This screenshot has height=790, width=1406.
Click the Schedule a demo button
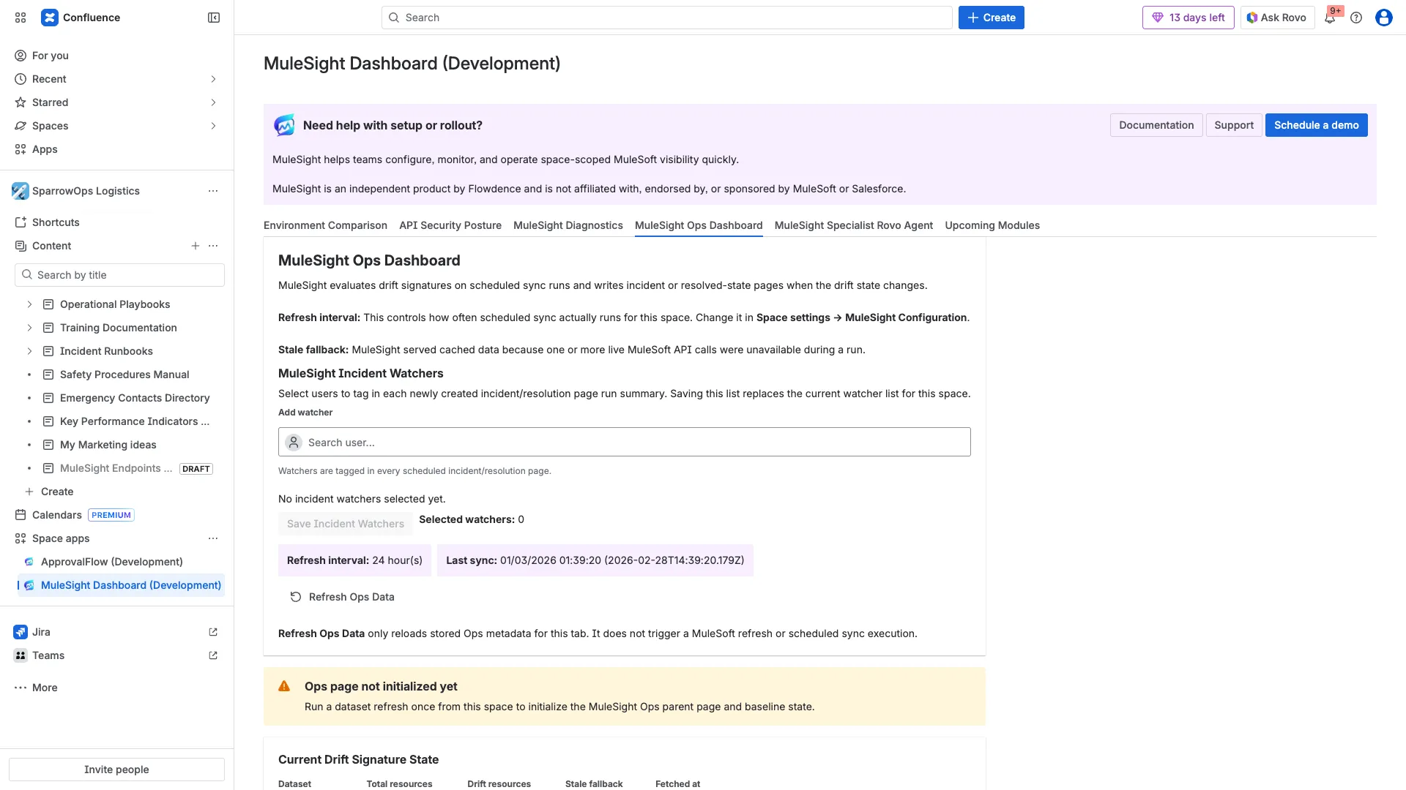pos(1316,124)
